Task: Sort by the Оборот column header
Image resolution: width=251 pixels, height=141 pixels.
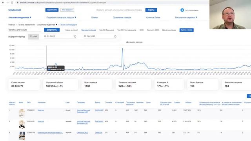Action: pos(188,103)
